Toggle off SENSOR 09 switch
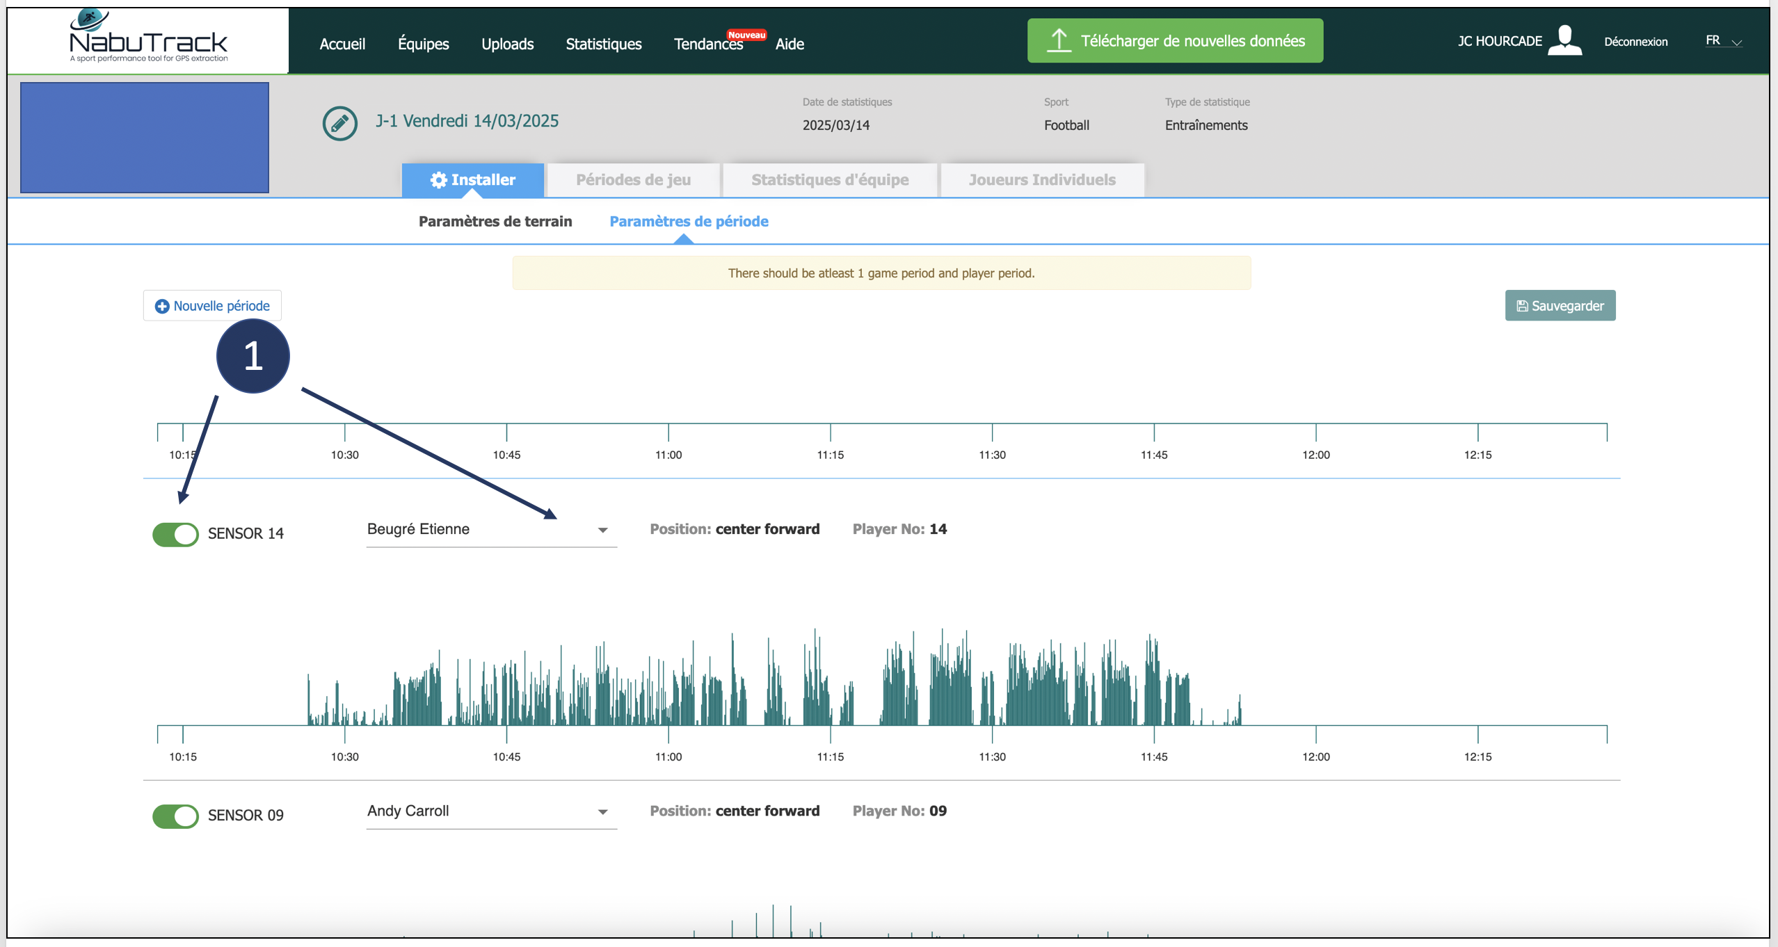This screenshot has height=947, width=1778. 175,816
